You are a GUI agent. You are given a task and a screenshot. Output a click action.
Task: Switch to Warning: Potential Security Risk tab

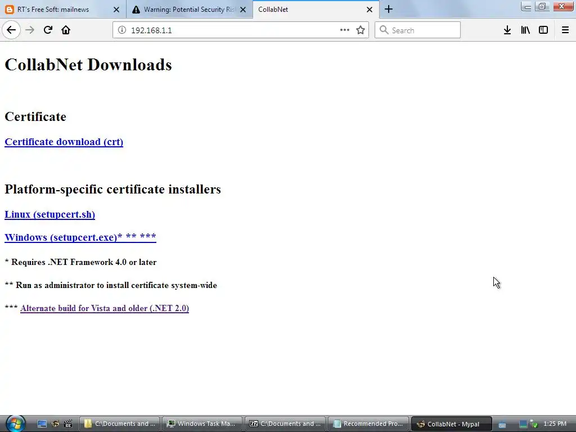coord(190,9)
